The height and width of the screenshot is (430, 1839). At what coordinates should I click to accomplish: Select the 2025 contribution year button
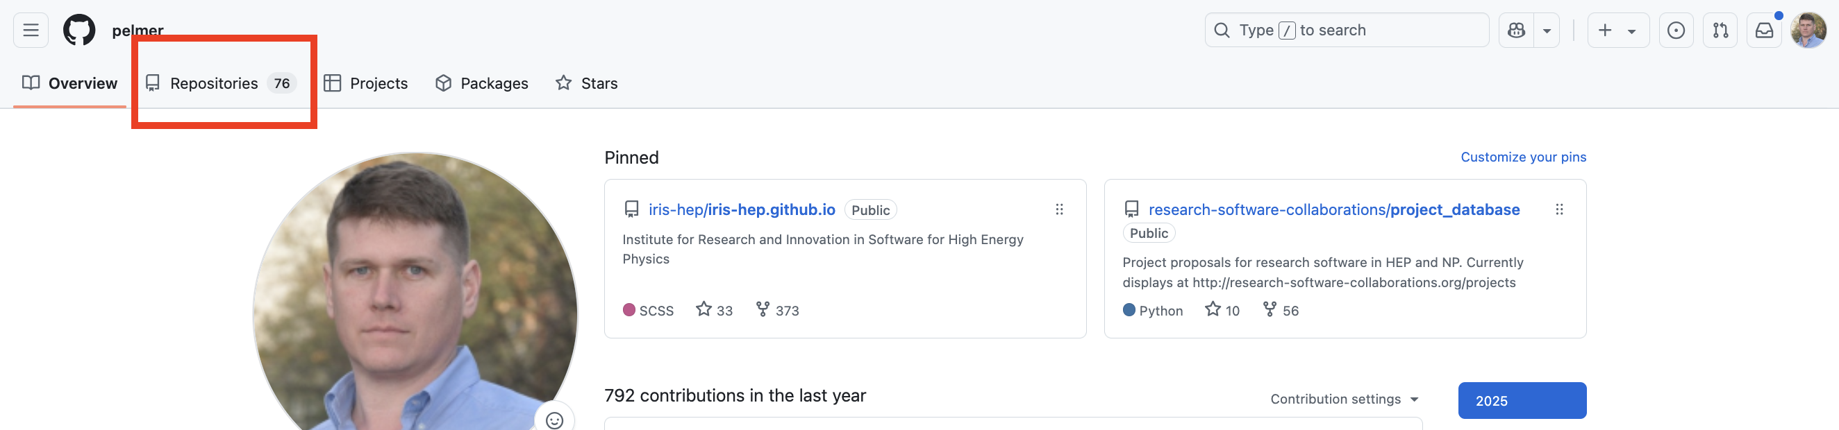(1522, 401)
